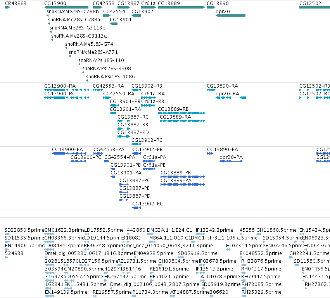
Task: Click snoRNA:Me28S-G3113a label
Action: pyautogui.click(x=79, y=36)
